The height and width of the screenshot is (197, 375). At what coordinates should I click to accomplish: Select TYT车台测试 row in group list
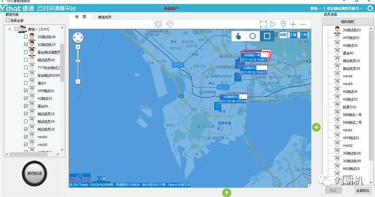[x=48, y=68]
